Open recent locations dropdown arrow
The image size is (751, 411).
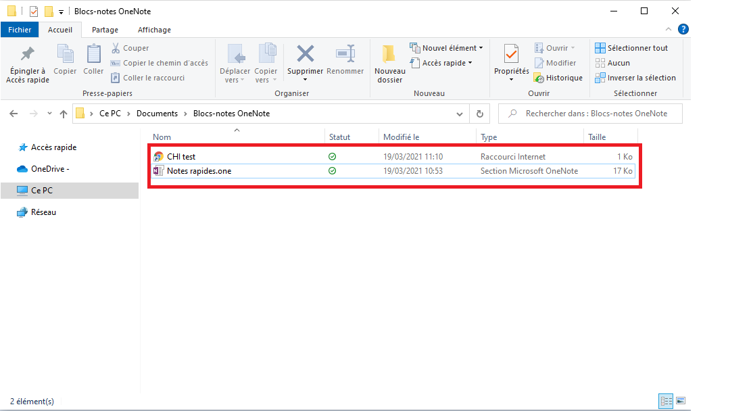(x=49, y=114)
